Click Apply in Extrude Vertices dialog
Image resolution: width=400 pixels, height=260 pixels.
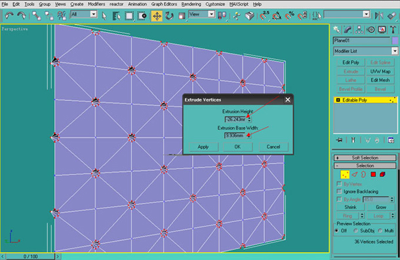(x=203, y=147)
